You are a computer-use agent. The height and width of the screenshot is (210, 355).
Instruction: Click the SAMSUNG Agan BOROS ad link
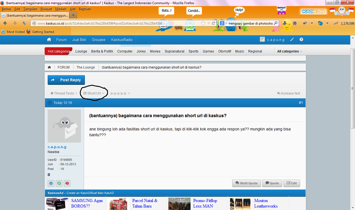(x=87, y=203)
